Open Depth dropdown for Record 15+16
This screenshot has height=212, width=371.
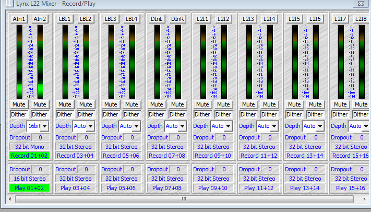tap(366, 126)
